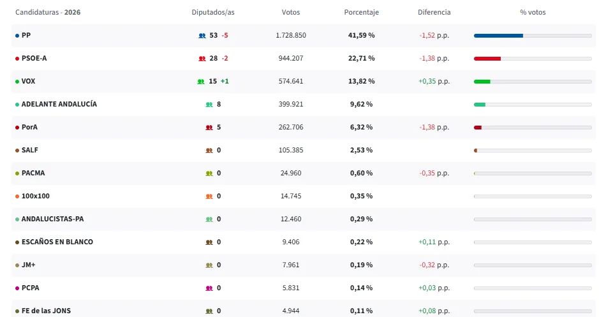Click the teal dot beside ADELANTE ANDALUCÍA
This screenshot has height=317, width=599.
pos(17,104)
